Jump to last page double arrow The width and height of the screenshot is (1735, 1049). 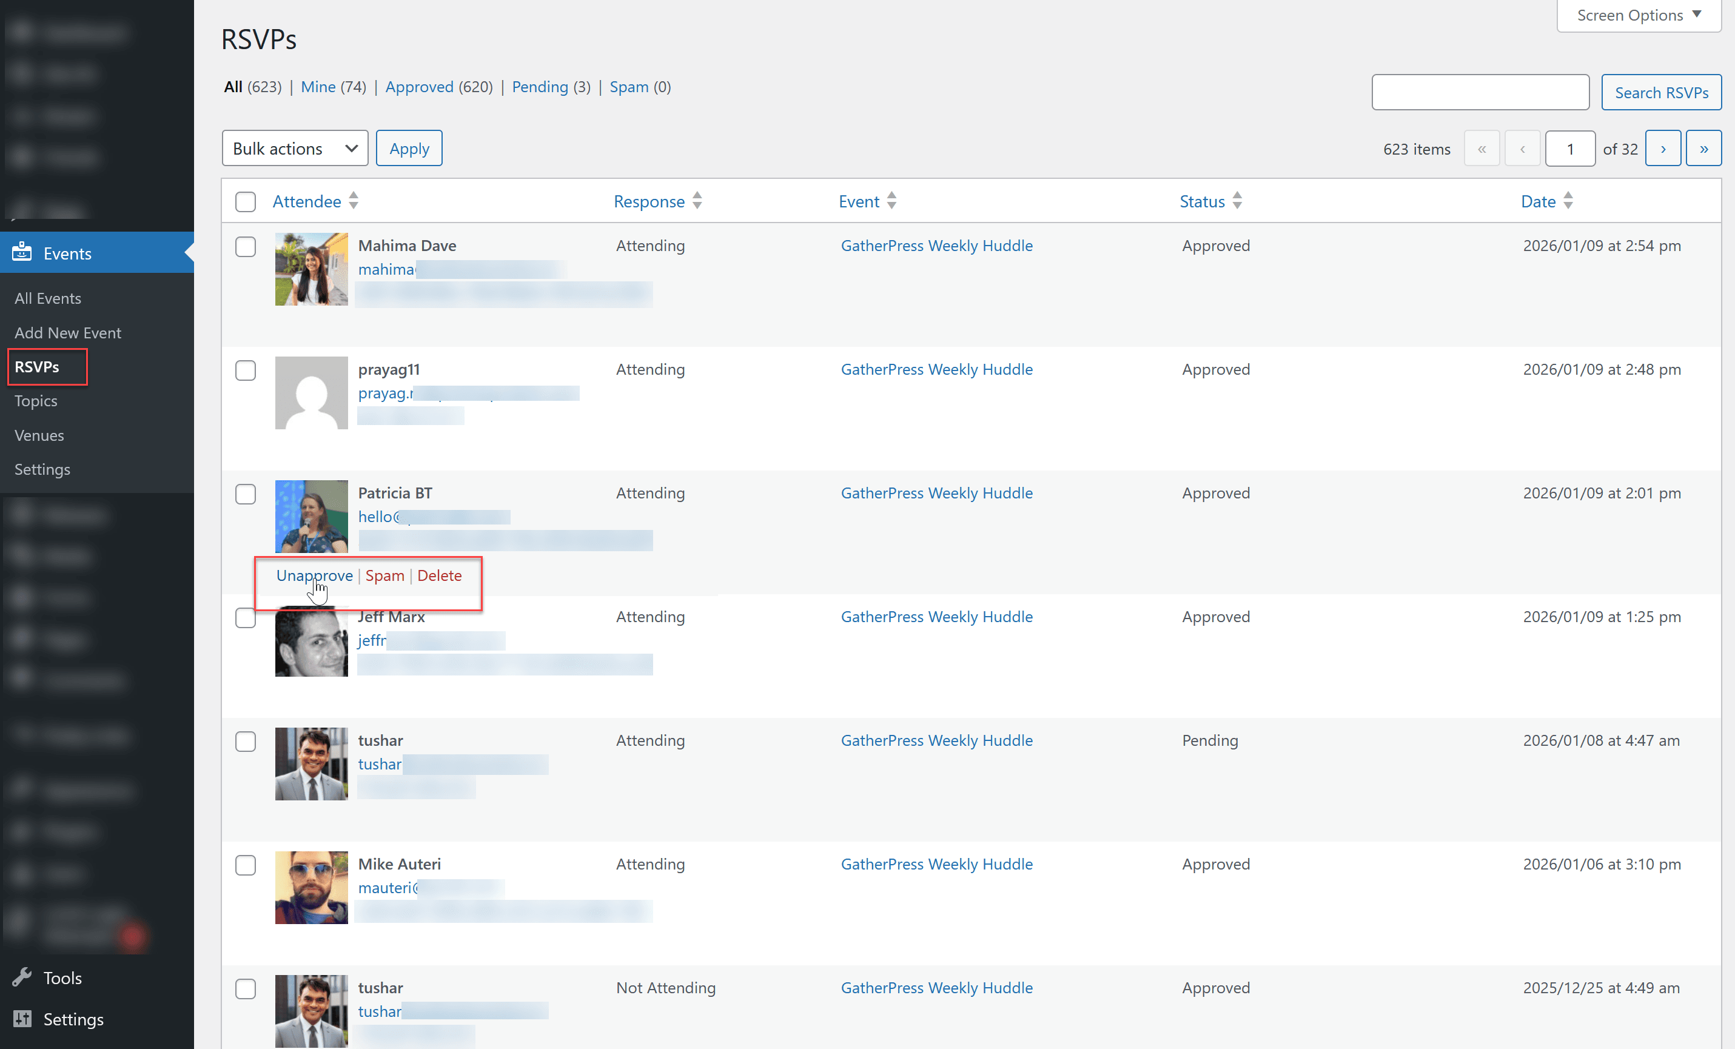(1703, 149)
